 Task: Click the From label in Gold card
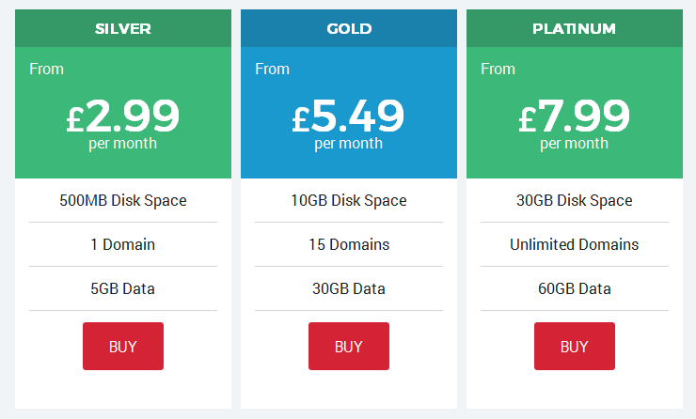pos(272,70)
